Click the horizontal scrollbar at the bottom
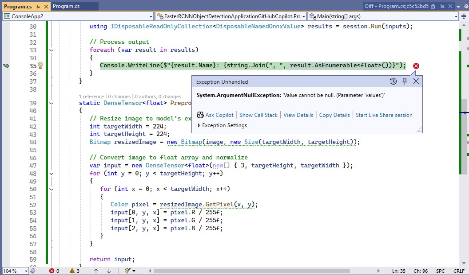This screenshot has width=469, height=275. [266, 271]
